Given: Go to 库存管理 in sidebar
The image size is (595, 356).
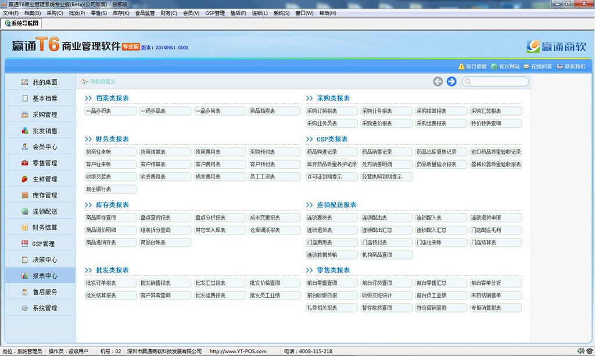Looking at the screenshot, I should click(x=25, y=195).
